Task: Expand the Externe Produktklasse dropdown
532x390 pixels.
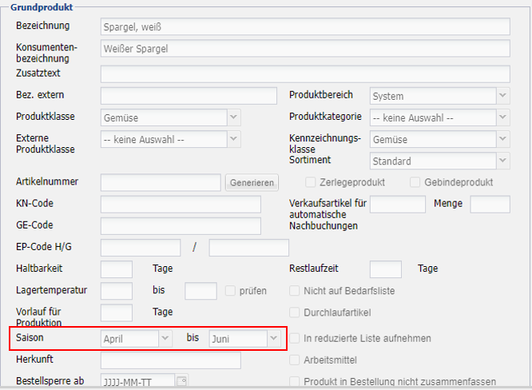Action: (170, 139)
